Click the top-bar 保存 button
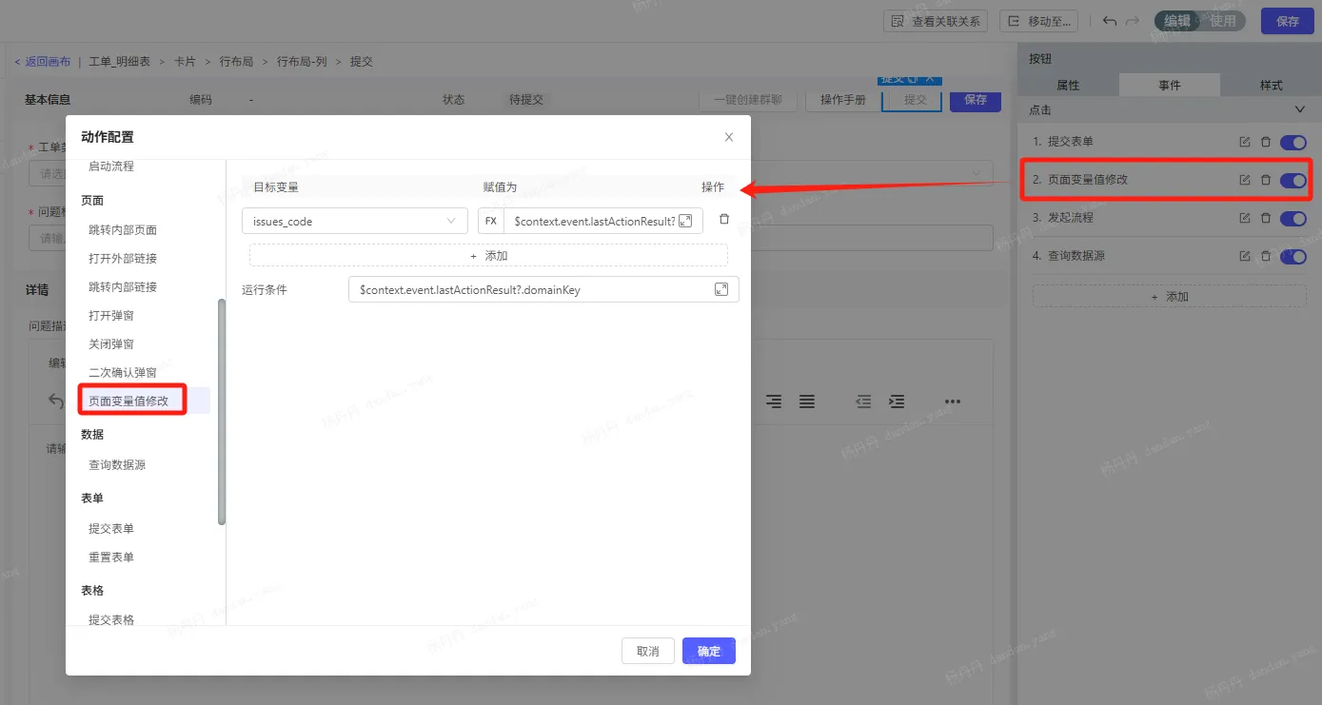 point(1287,21)
